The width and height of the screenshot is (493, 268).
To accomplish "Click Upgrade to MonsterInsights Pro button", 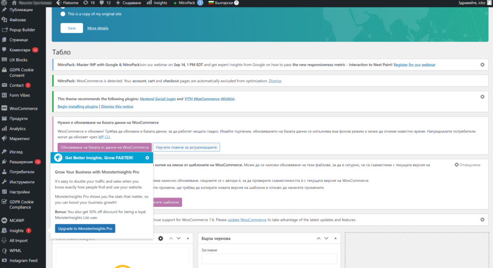I will [x=85, y=229].
